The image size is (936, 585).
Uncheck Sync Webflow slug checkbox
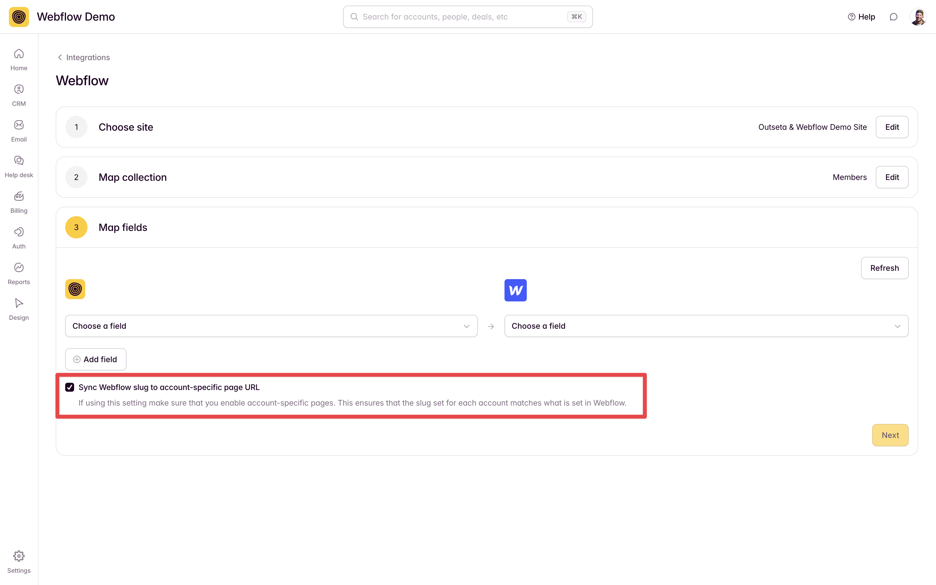pos(70,387)
